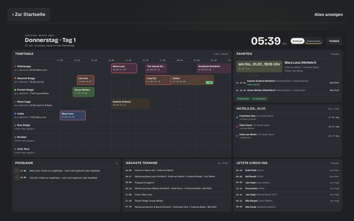
Task: Click the warning icon beside Lina Sol hotel problem
Action: click(17, 178)
